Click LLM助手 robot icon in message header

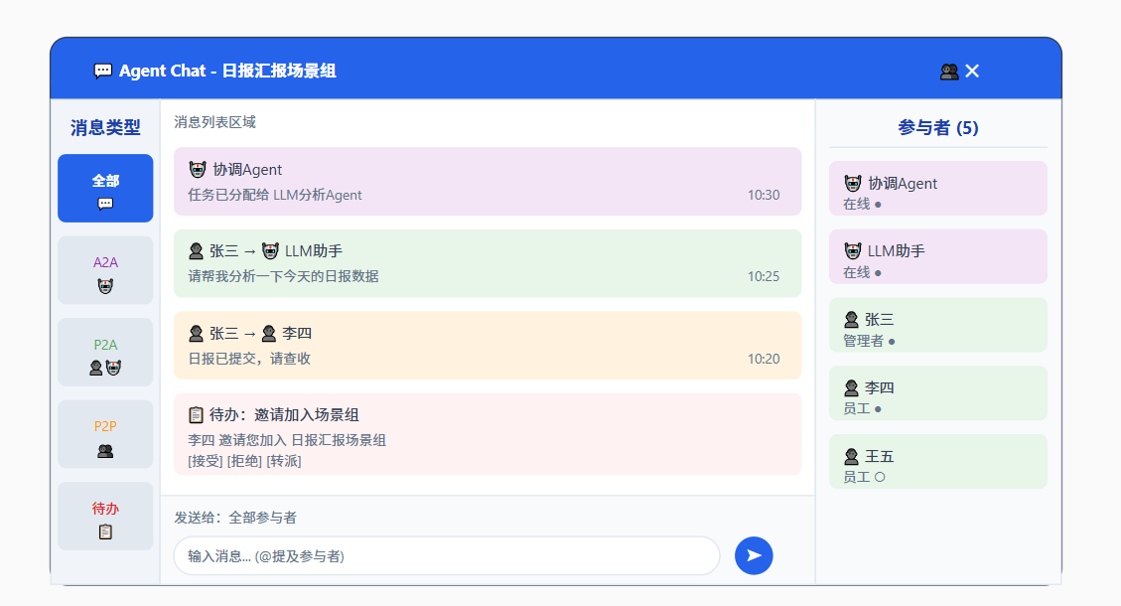270,251
